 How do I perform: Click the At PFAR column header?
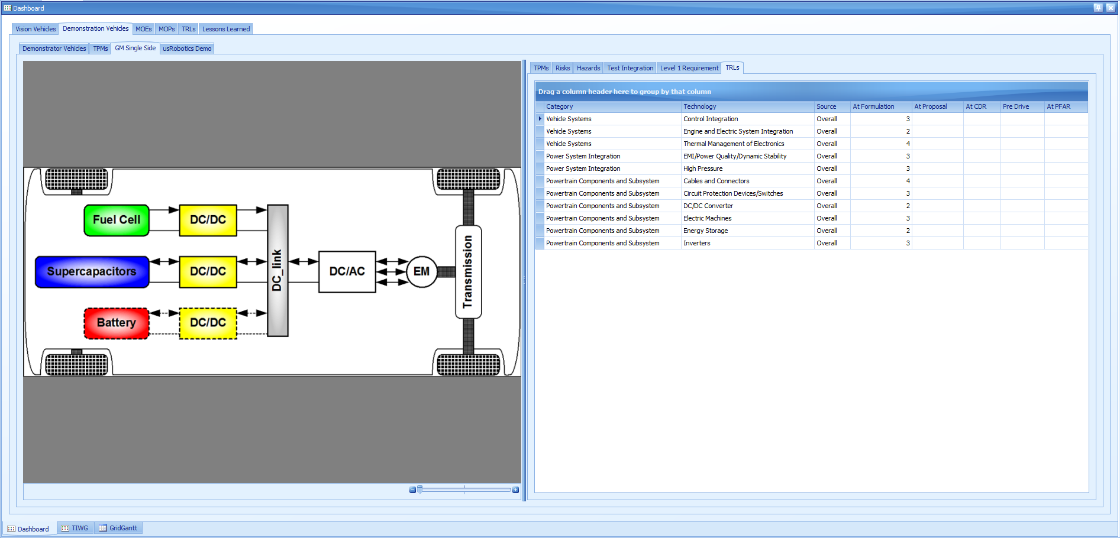1066,107
